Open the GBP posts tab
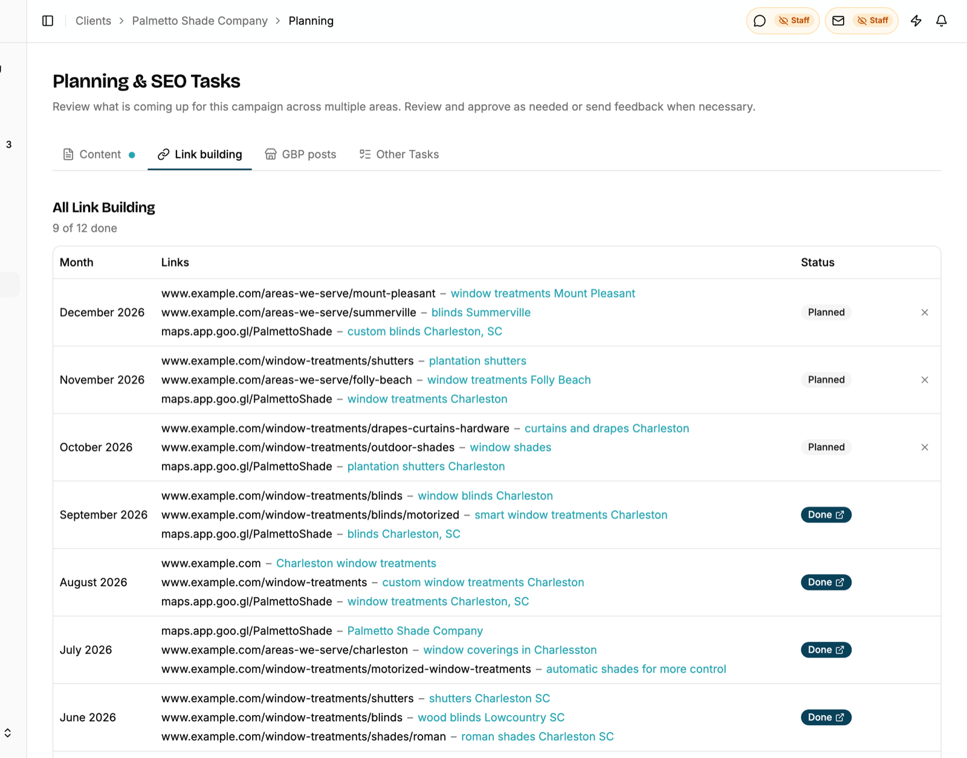 pos(300,154)
